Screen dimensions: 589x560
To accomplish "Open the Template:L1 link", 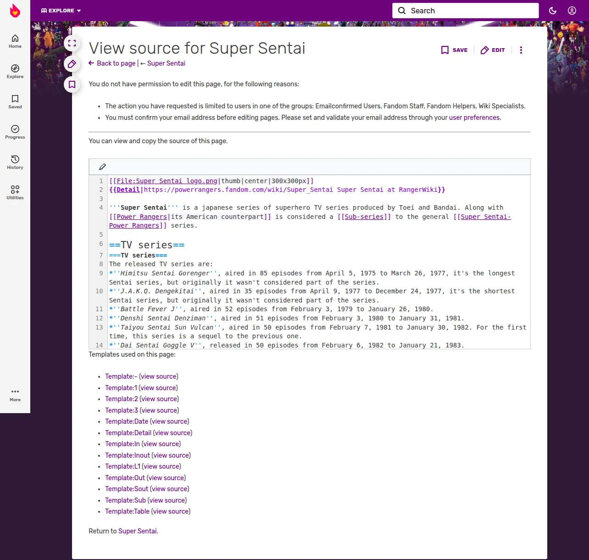I will click(122, 466).
